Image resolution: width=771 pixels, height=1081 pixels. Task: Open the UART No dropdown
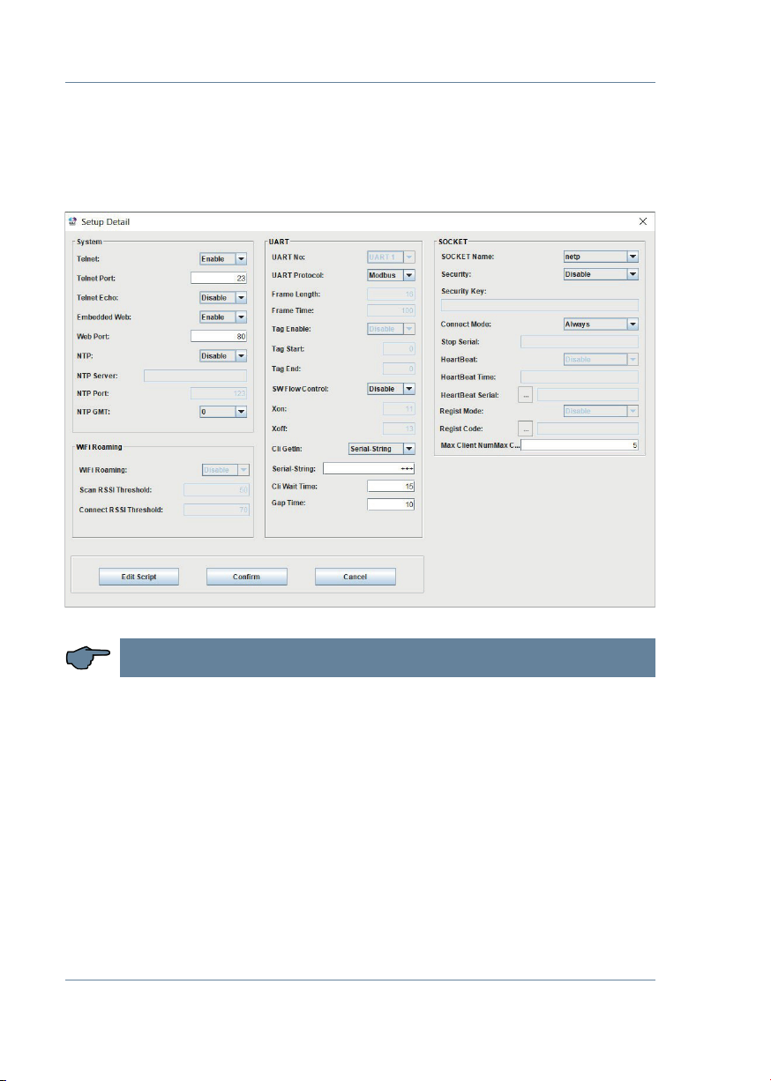coord(391,257)
